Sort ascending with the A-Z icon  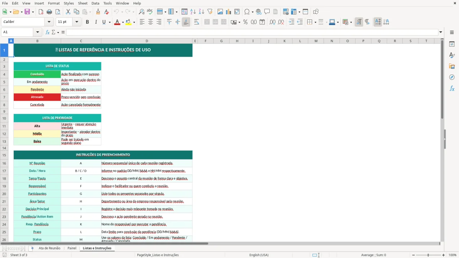point(193,12)
